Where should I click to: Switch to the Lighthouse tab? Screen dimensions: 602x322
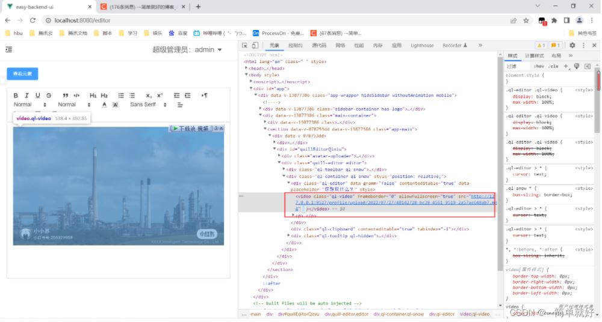coord(422,45)
